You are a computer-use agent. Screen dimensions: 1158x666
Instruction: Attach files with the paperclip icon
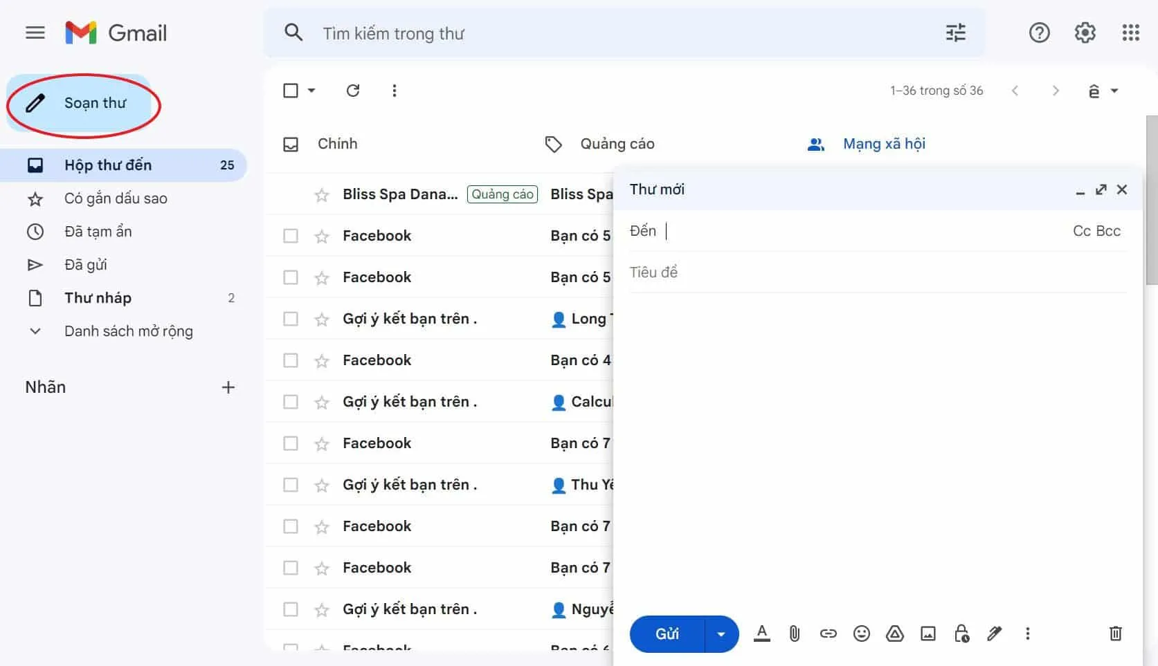795,633
